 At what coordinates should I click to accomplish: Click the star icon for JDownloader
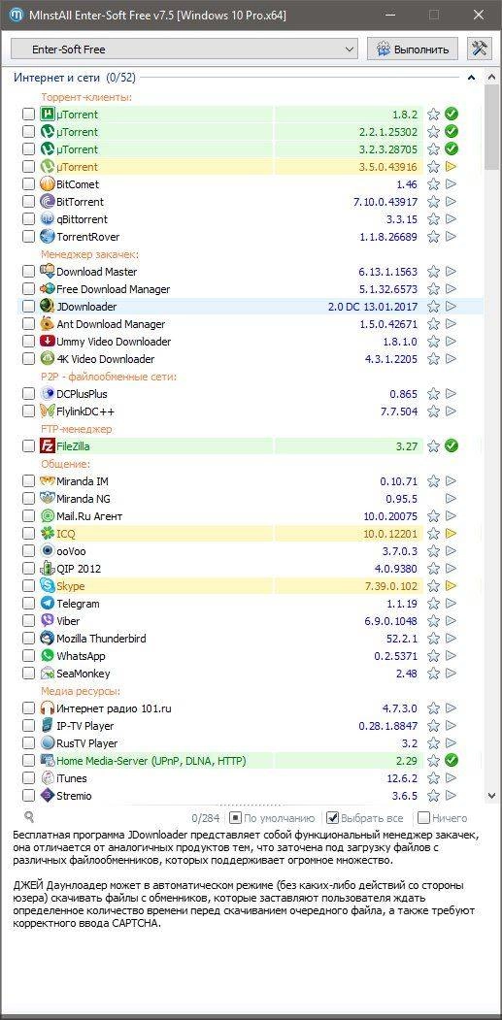(434, 307)
